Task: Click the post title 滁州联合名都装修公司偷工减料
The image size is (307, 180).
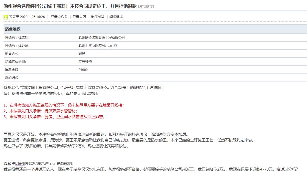Action: pyautogui.click(x=70, y=6)
